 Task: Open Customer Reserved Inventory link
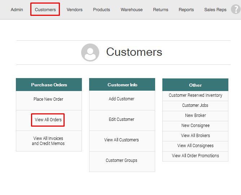click(x=195, y=95)
